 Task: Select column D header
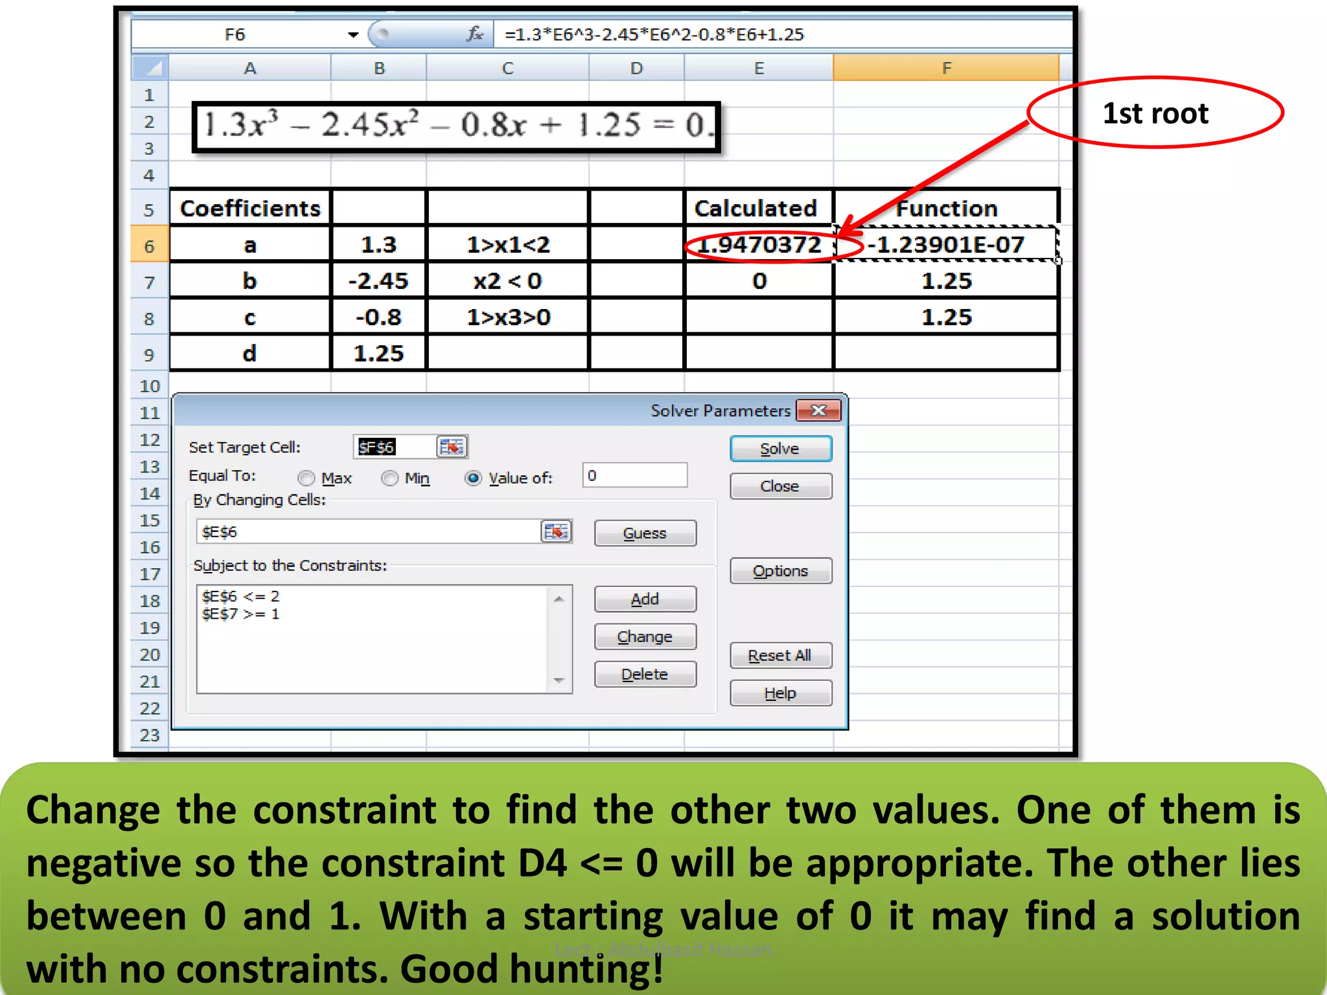pyautogui.click(x=636, y=67)
